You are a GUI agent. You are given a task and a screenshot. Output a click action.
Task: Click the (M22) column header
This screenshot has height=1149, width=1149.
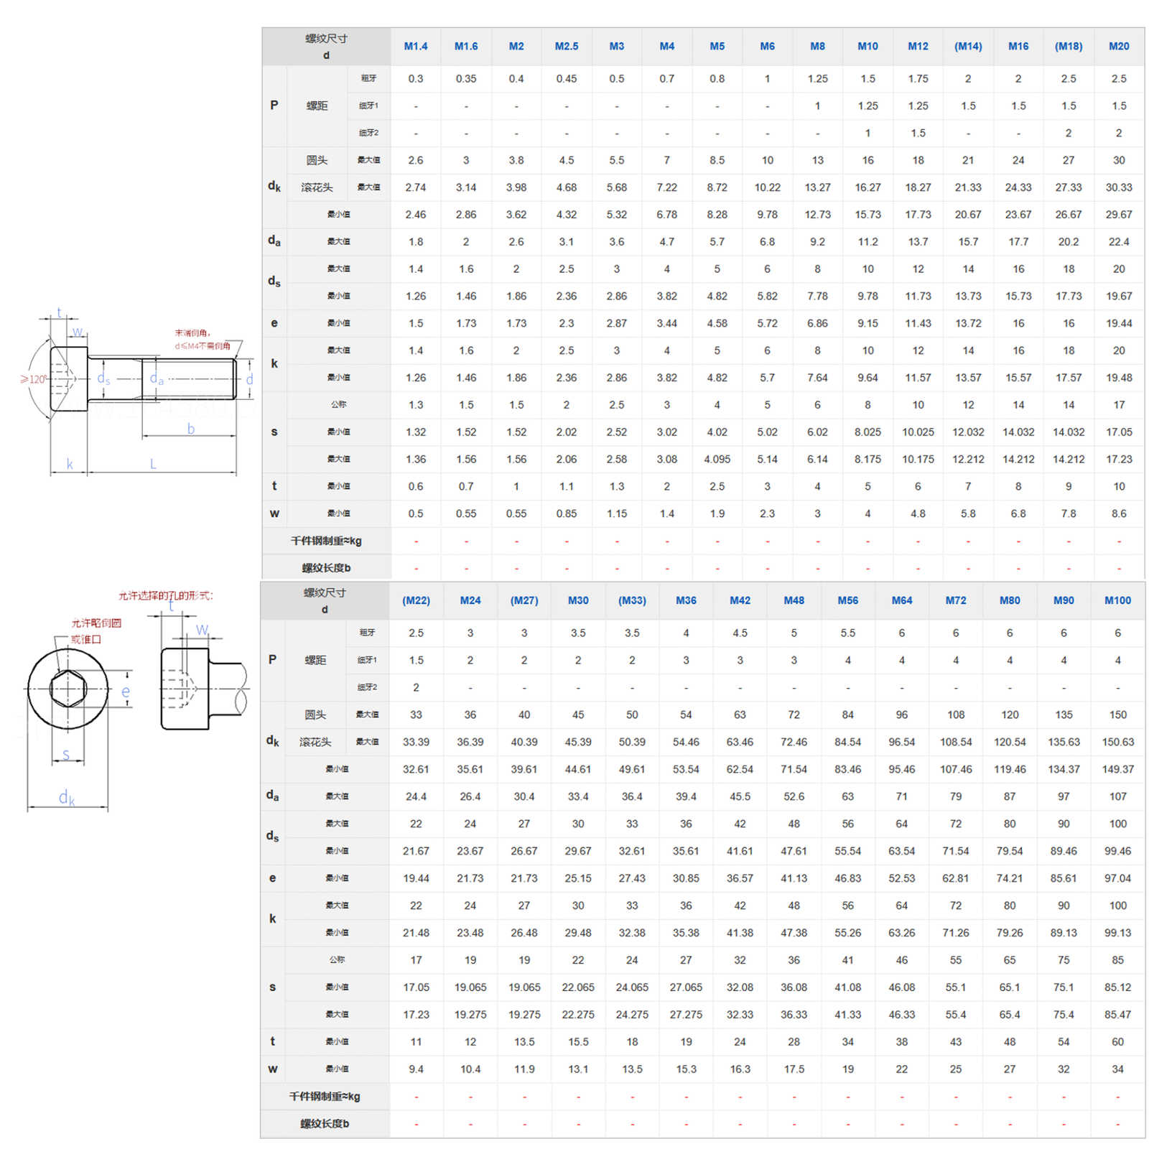[416, 600]
